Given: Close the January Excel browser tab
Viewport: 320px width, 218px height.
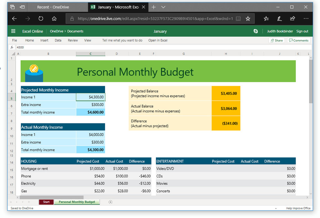Looking at the screenshot, I should coord(143,7).
